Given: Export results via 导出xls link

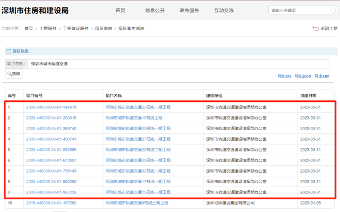Looking at the screenshot, I should pos(285,76).
